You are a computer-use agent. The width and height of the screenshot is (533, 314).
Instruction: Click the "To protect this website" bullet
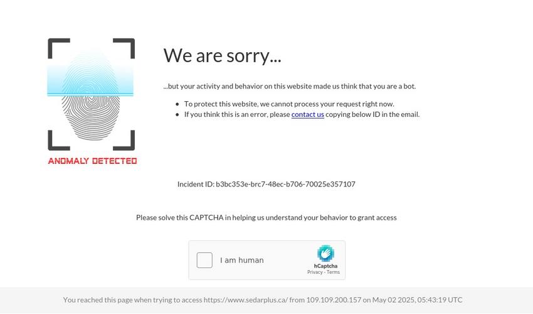coord(289,104)
